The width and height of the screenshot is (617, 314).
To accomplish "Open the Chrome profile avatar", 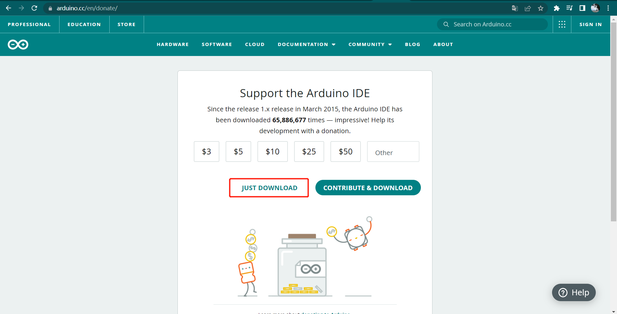I will coord(595,8).
